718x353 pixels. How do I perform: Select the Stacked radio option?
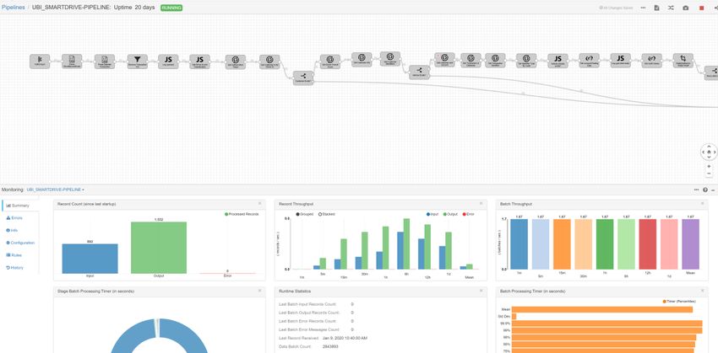coord(327,214)
